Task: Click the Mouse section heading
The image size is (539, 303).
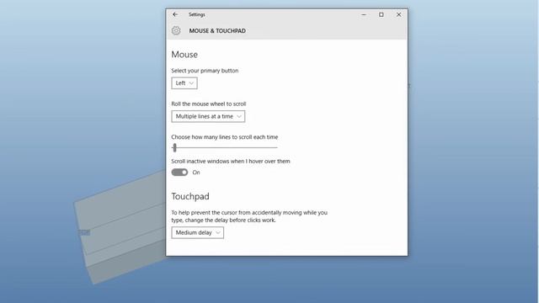Action: click(x=184, y=55)
